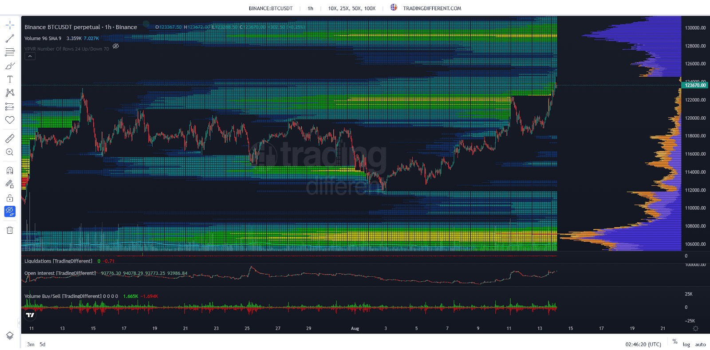Open the 02:46:20 (UTC) timezone menu
The height and width of the screenshot is (350, 710).
643,344
